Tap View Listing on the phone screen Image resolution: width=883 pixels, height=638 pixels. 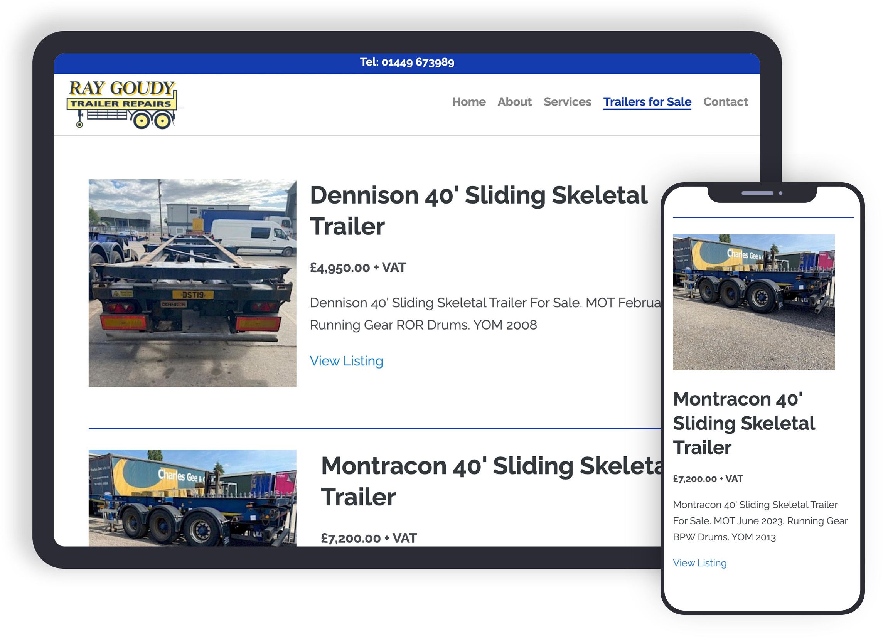[699, 563]
